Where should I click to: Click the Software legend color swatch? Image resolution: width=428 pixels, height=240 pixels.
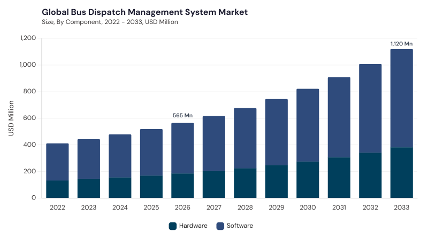coord(220,226)
